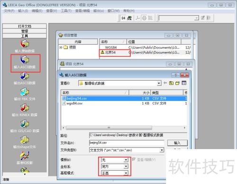Open the 输出(x) menu
The image size is (237, 184).
click(99, 11)
